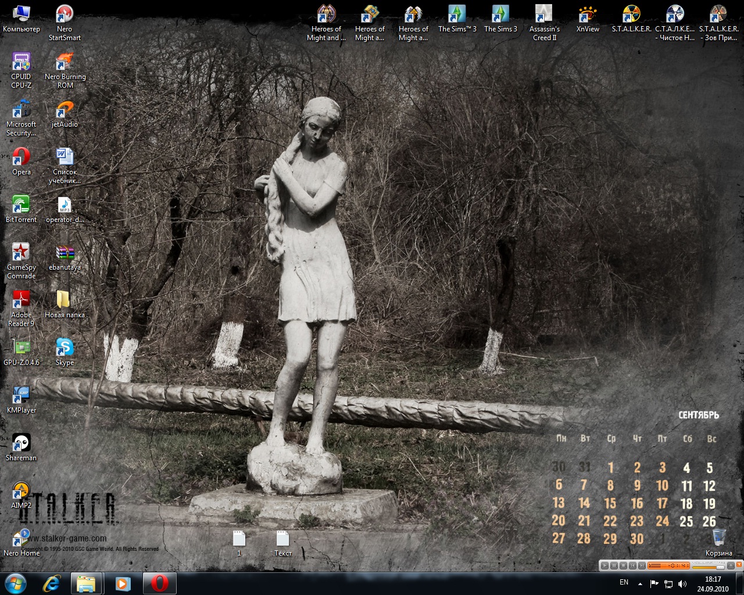The image size is (744, 595).
Task: Launch GPU-Z.0.4.6 from desktop
Action: 22,353
